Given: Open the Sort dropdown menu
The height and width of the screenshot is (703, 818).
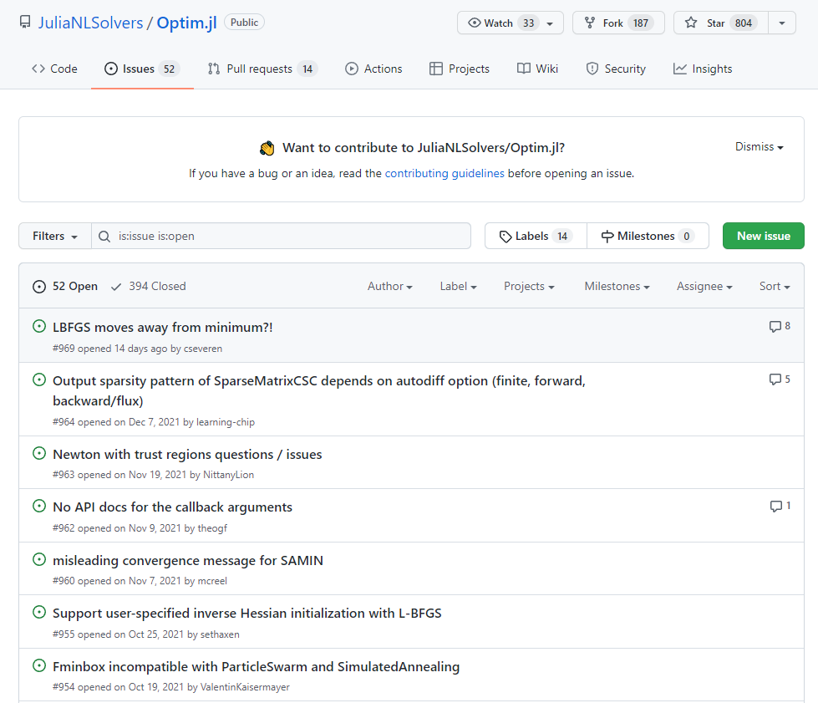Looking at the screenshot, I should 774,286.
